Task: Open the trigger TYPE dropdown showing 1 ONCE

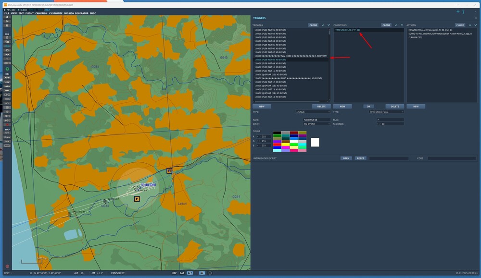Action: pyautogui.click(x=313, y=112)
